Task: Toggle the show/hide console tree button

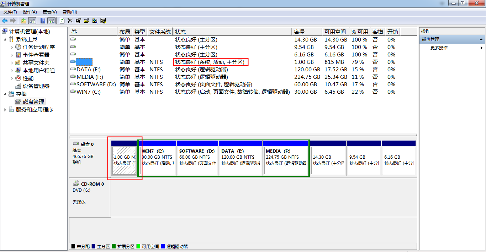Action: [x=32, y=21]
